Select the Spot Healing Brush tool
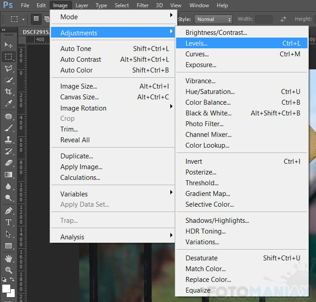Image resolution: width=316 pixels, height=302 pixels. [x=8, y=116]
